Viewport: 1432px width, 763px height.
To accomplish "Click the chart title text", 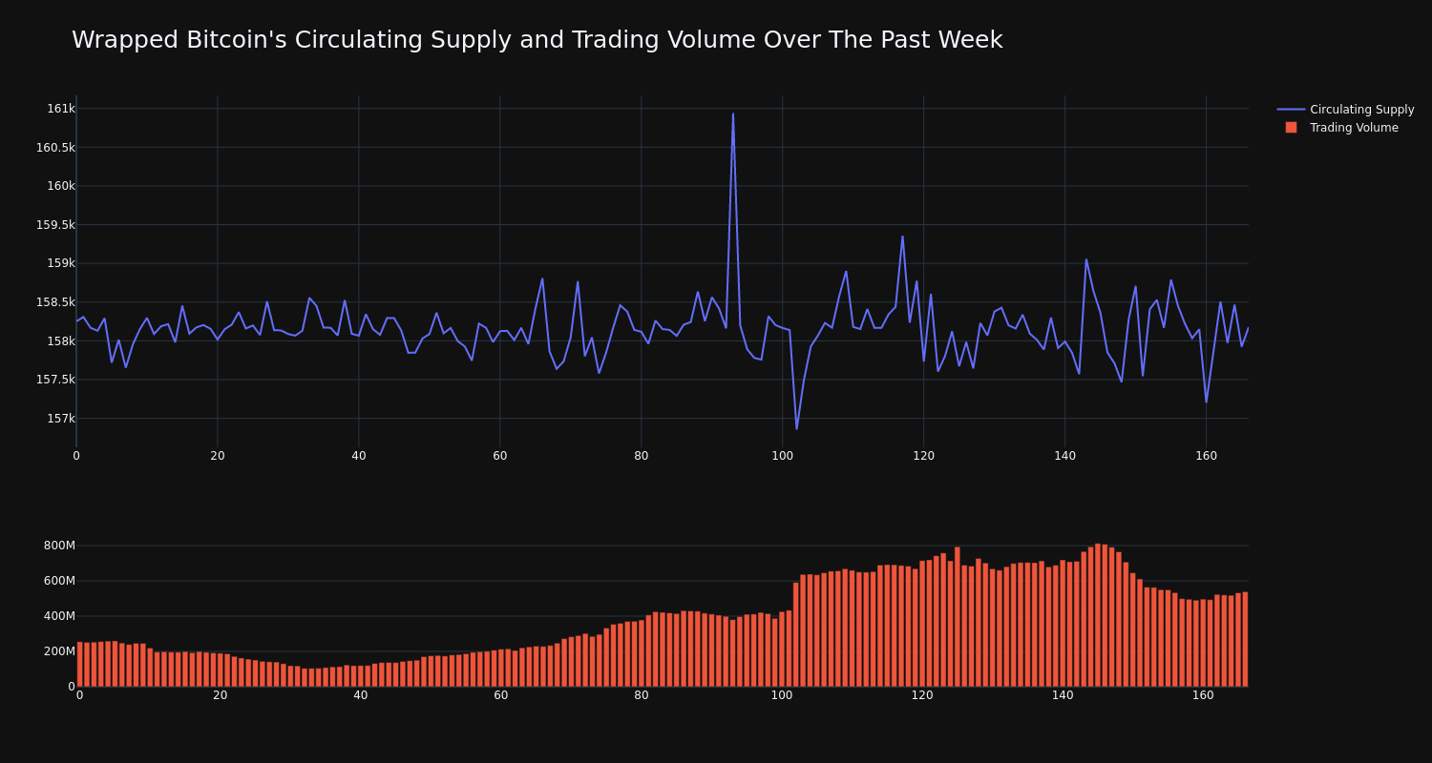I will coord(537,40).
